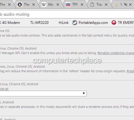
Task: Close the Tra tab
Action: pyautogui.click(x=106, y=5)
